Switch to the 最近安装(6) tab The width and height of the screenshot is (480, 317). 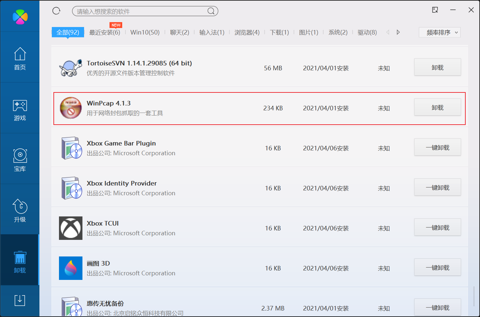[105, 32]
